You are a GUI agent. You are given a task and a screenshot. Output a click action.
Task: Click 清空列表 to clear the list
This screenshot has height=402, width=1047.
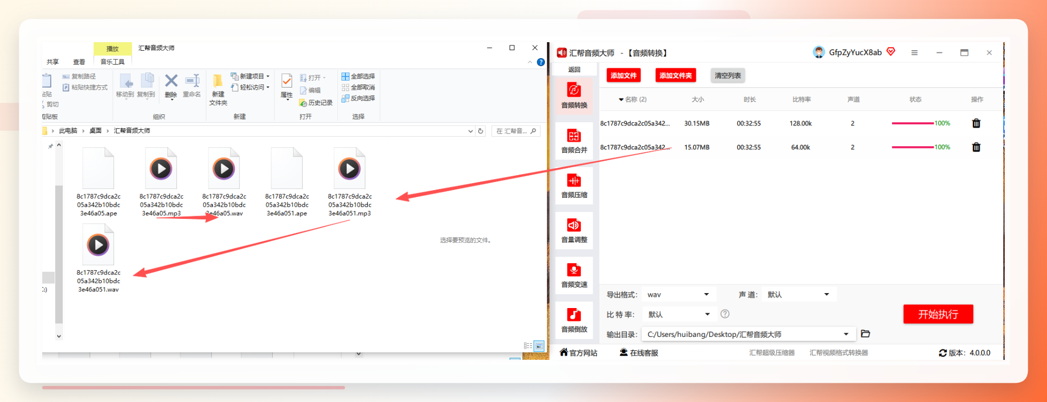coord(728,75)
